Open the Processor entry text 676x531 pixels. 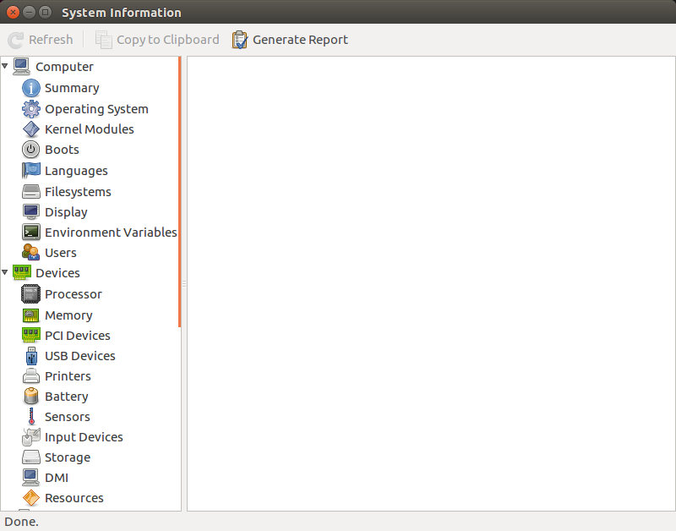[x=74, y=294]
